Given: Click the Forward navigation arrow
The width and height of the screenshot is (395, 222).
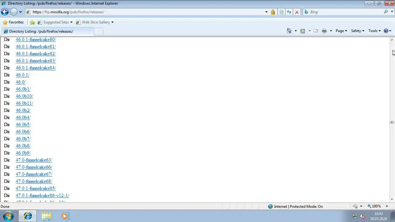Looking at the screenshot, I should [14, 12].
